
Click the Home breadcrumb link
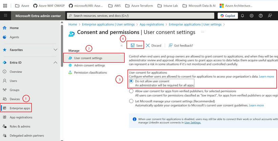point(73,24)
